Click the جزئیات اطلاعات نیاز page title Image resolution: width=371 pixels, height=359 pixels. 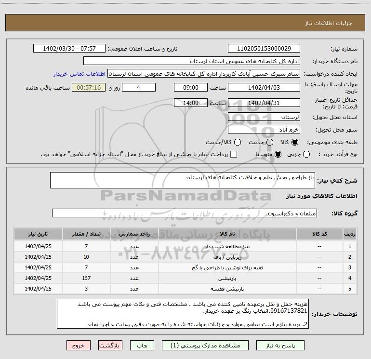click(329, 23)
